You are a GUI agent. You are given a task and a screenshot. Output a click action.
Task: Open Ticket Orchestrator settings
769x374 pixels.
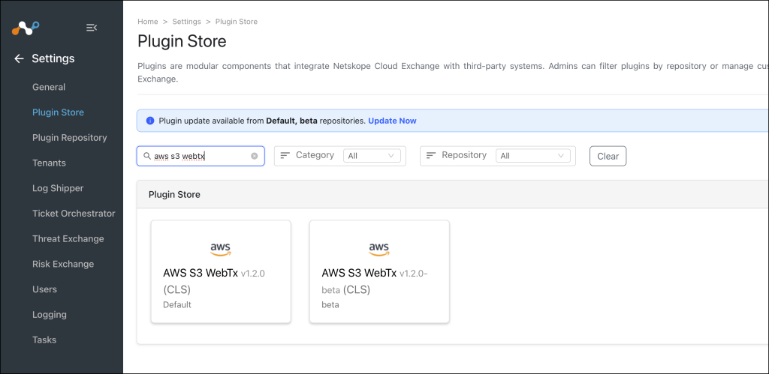[74, 214]
